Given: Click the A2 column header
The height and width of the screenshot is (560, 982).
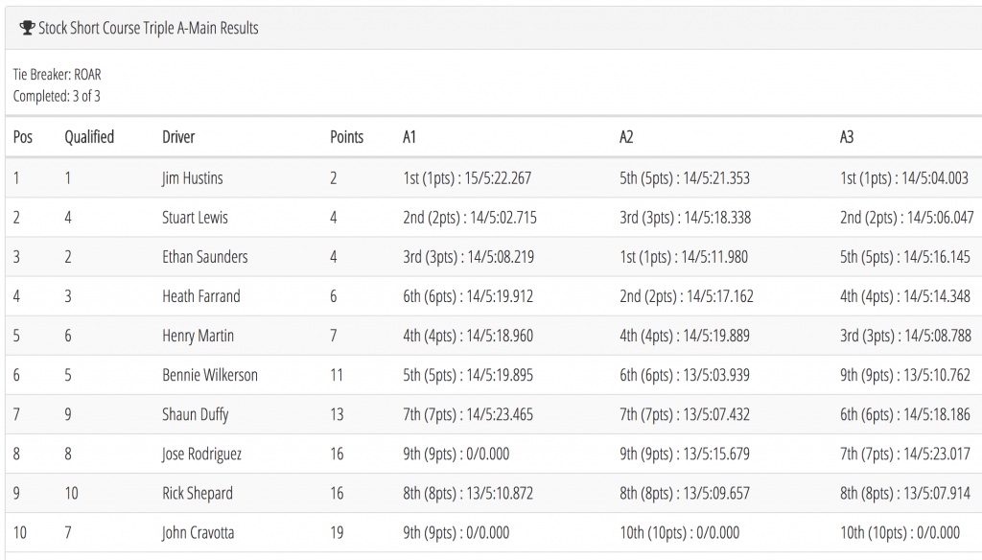Looking at the screenshot, I should (626, 136).
